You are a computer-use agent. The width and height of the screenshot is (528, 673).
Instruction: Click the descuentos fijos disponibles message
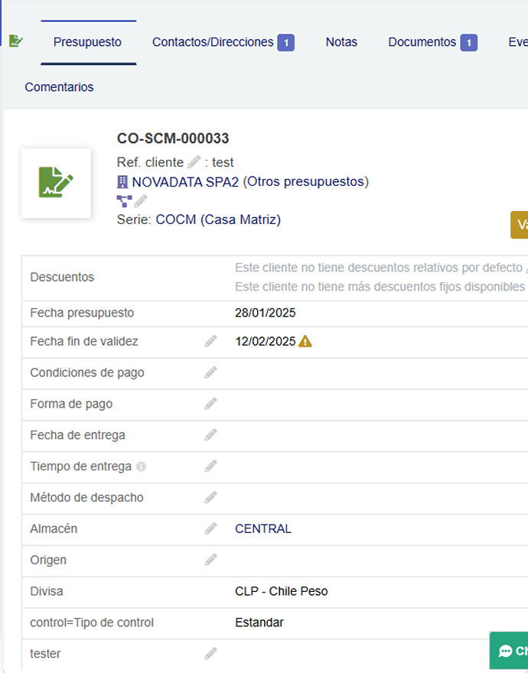[380, 287]
